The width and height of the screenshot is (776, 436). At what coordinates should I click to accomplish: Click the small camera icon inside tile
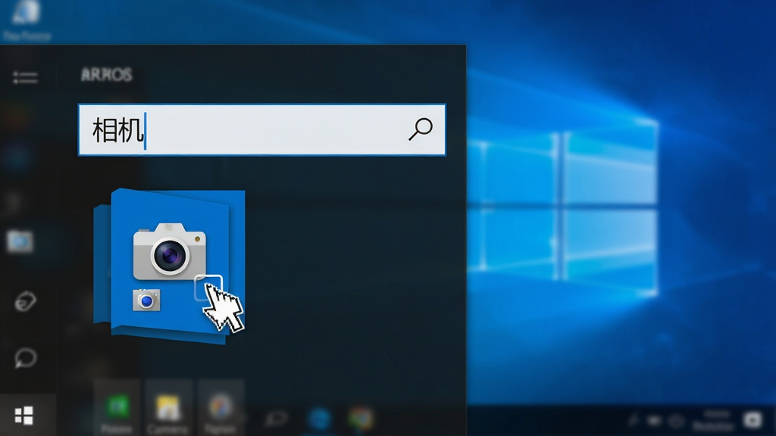click(x=146, y=300)
